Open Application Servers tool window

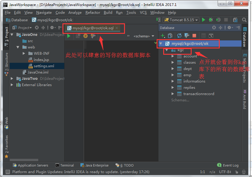coord(30,165)
